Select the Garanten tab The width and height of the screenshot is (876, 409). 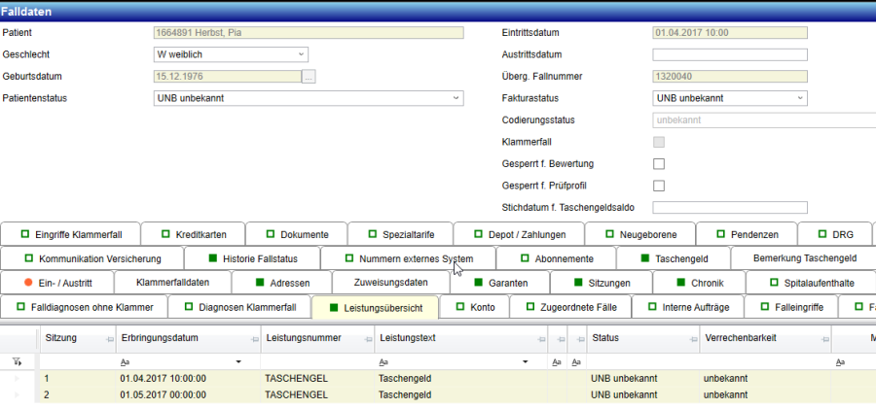click(500, 283)
